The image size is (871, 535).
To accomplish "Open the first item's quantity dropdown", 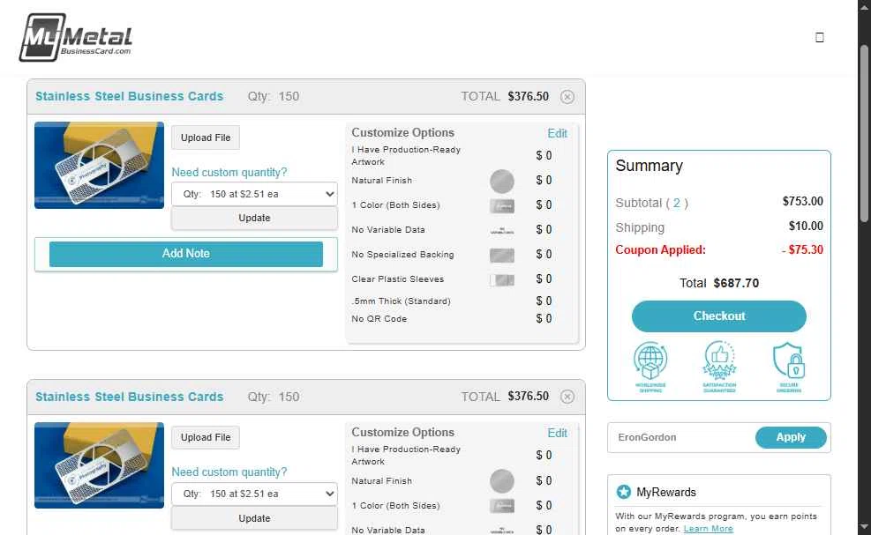I will tap(254, 194).
